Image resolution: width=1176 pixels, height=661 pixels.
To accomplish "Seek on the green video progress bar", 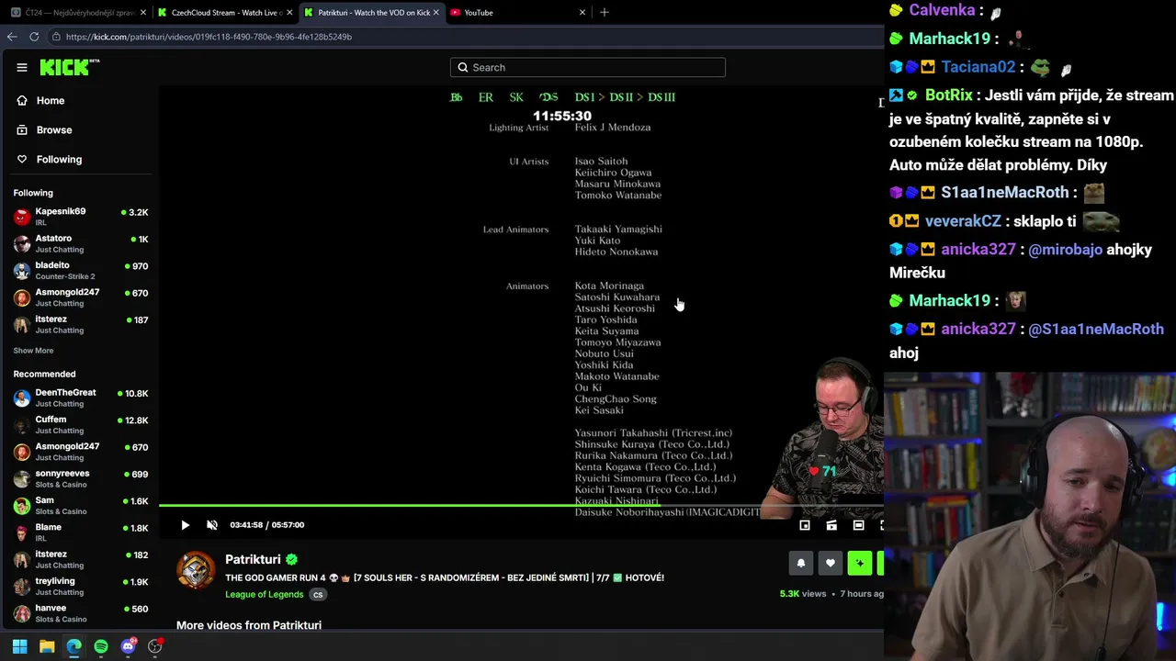I will coord(521,505).
